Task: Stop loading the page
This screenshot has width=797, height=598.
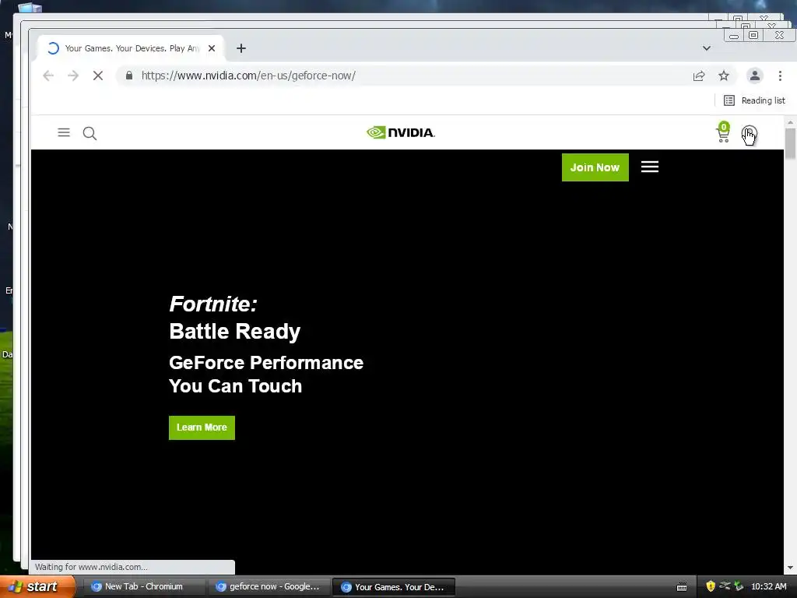Action: pyautogui.click(x=98, y=76)
